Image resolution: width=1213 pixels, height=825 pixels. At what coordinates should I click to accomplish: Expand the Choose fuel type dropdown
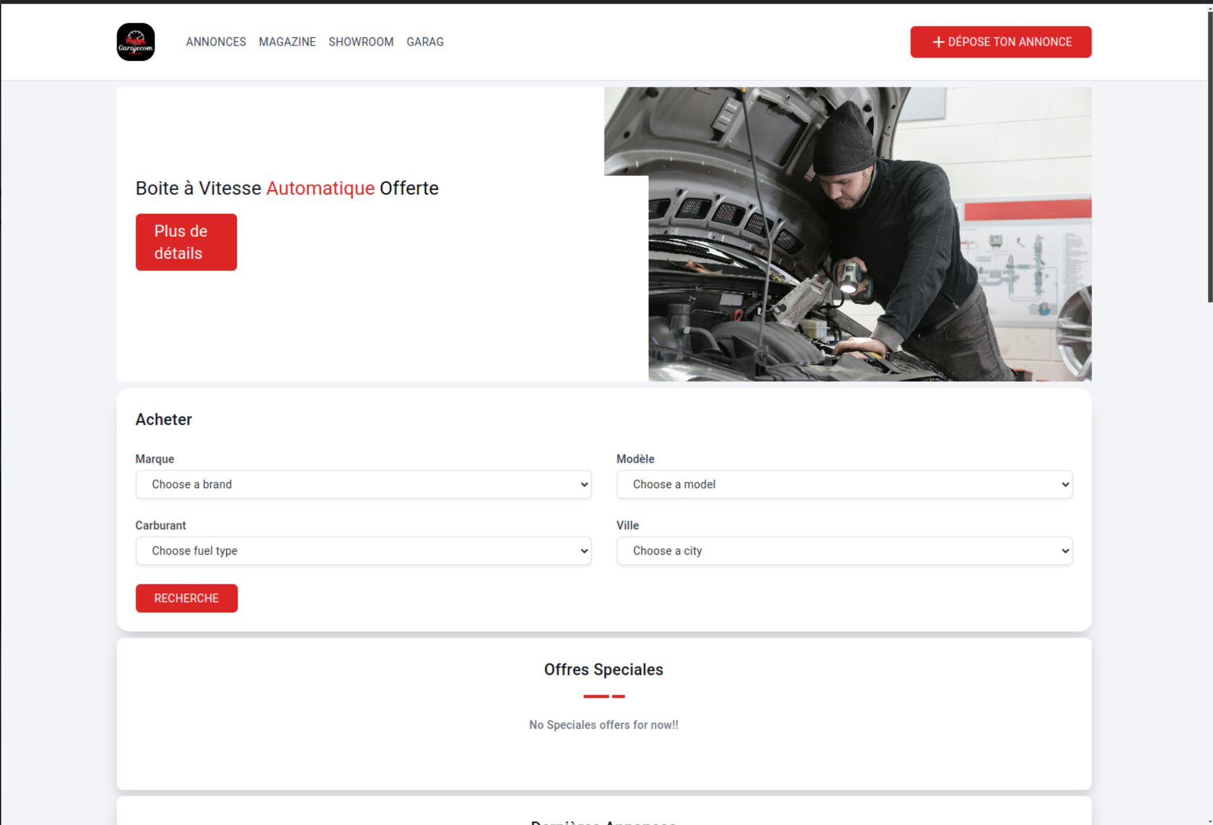363,551
